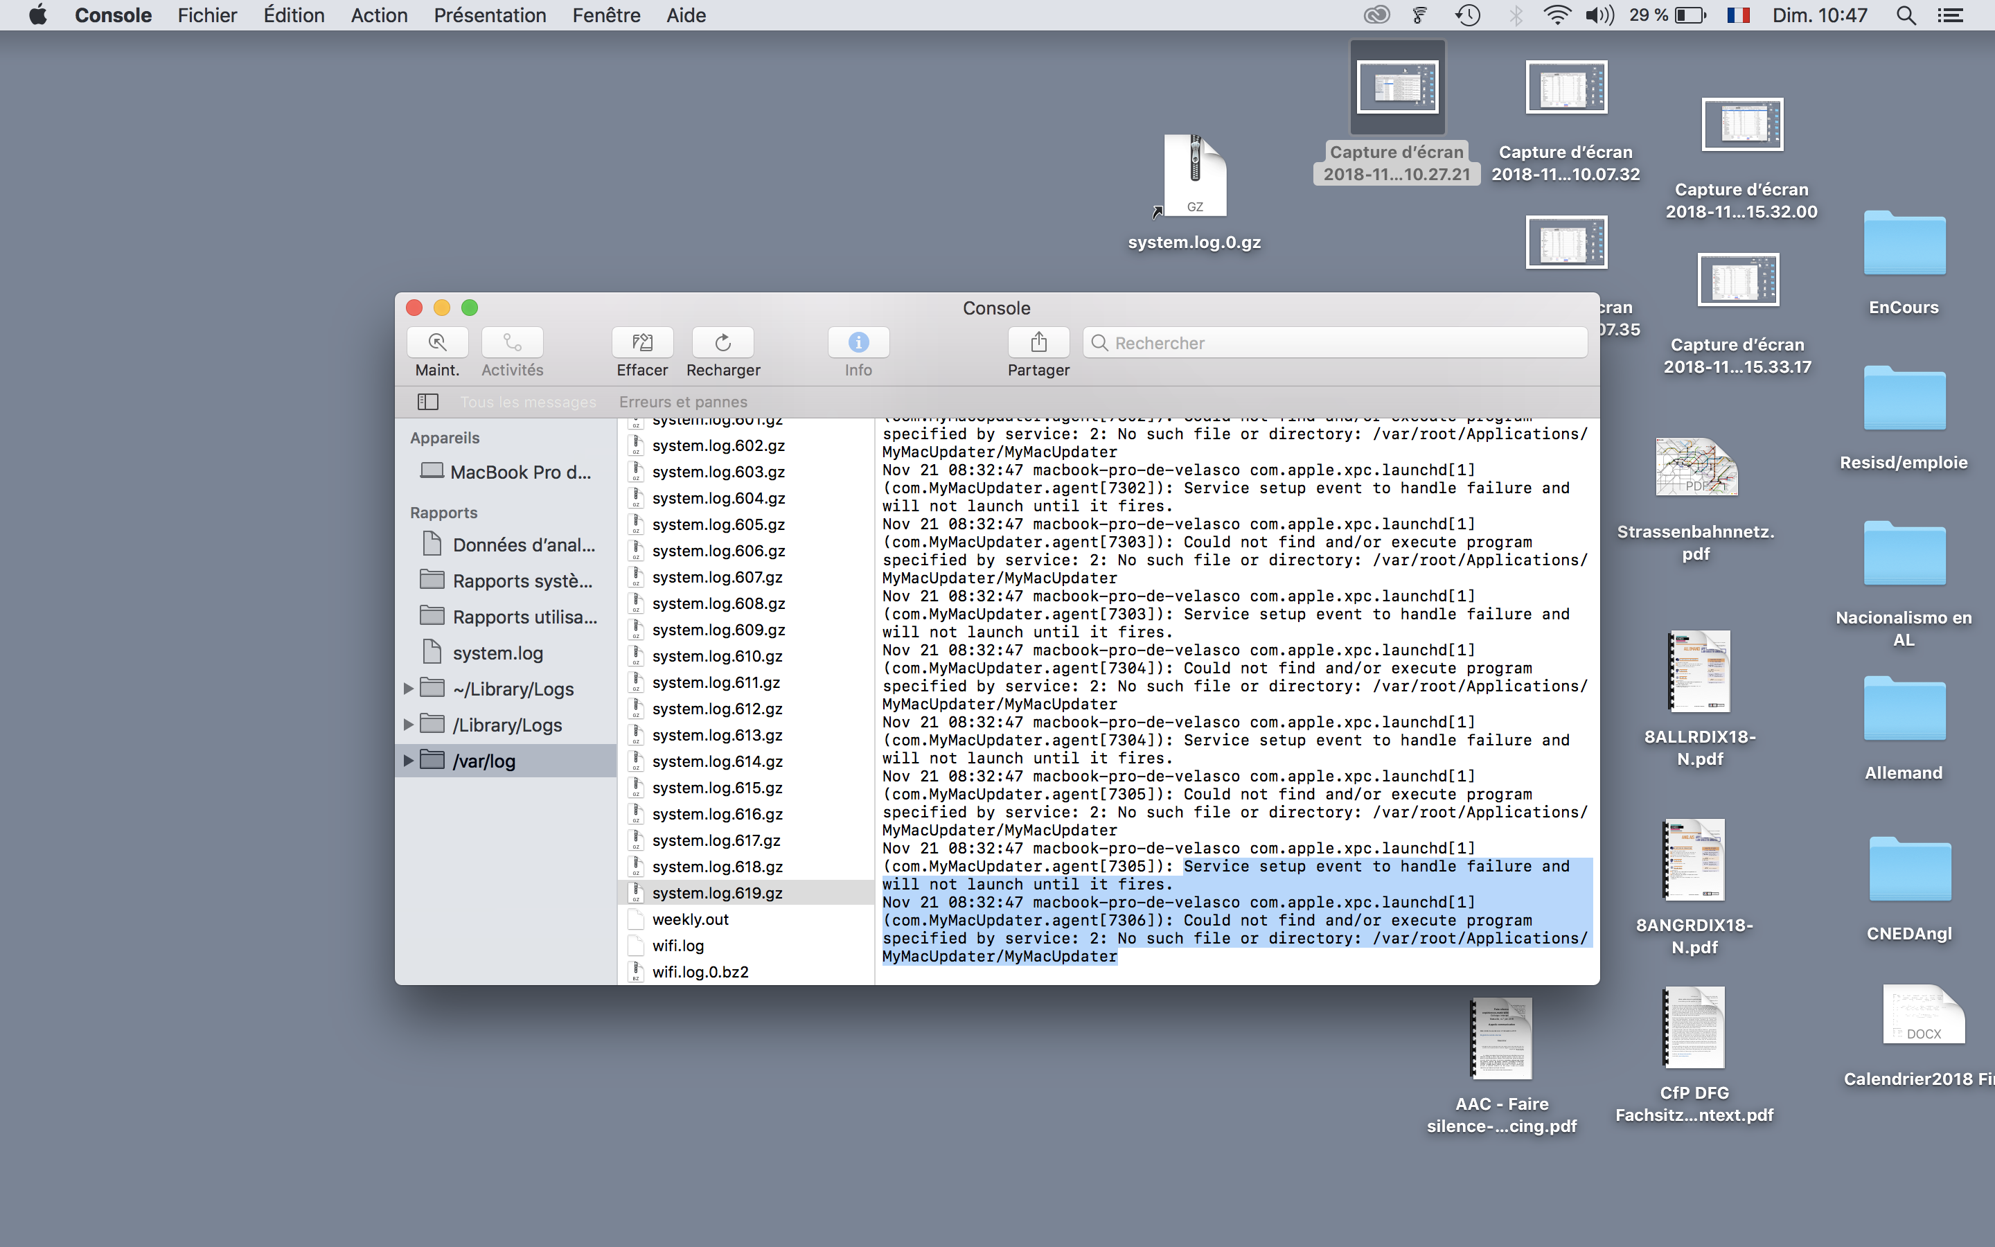Select system.log in Rapports sidebar
Viewport: 1995px width, 1247px height.
(x=497, y=653)
